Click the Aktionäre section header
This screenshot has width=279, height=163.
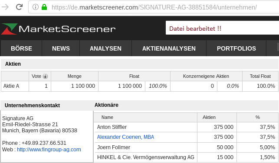click(106, 105)
